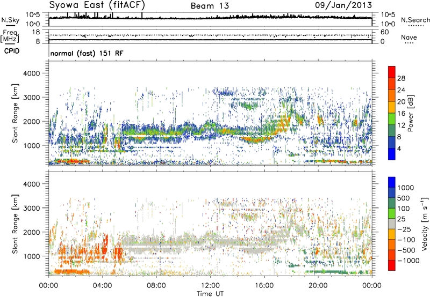Click the "20:00" time tick label
This screenshot has width=430, height=297.
tap(318, 286)
